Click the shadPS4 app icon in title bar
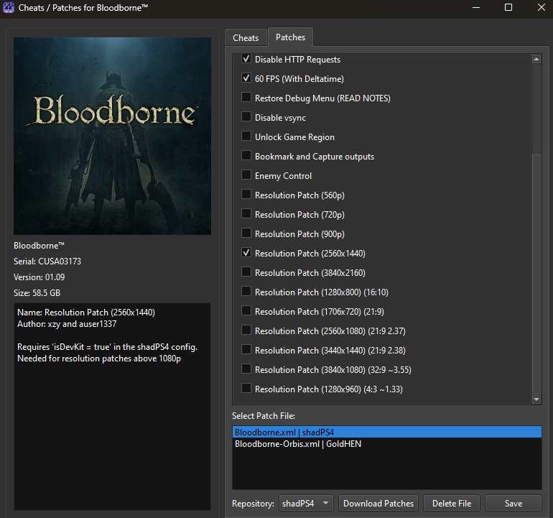Image resolution: width=553 pixels, height=518 pixels. [x=8, y=7]
